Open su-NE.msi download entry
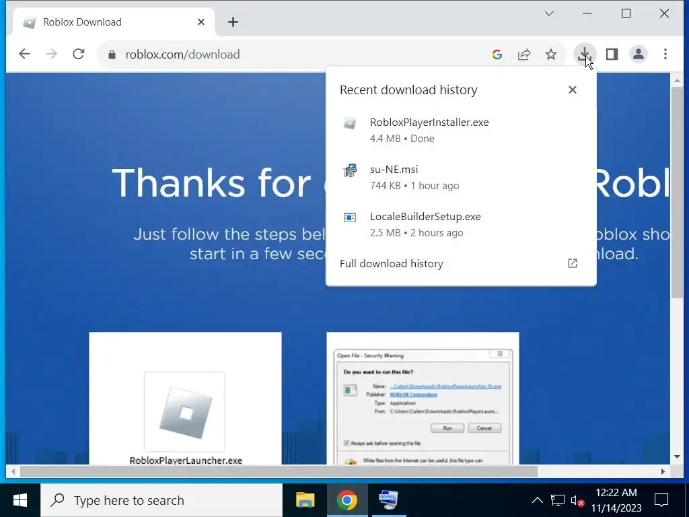The width and height of the screenshot is (689, 517). point(461,177)
